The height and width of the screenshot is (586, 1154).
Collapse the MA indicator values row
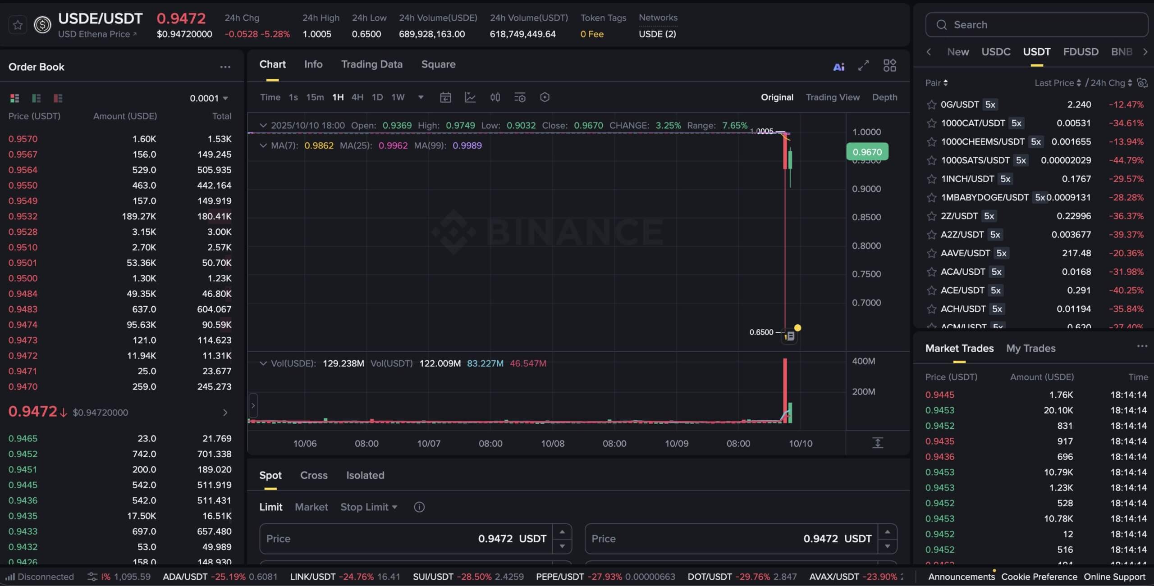pos(263,145)
